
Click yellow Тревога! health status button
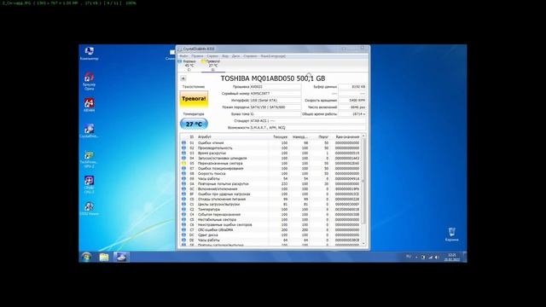(x=194, y=99)
